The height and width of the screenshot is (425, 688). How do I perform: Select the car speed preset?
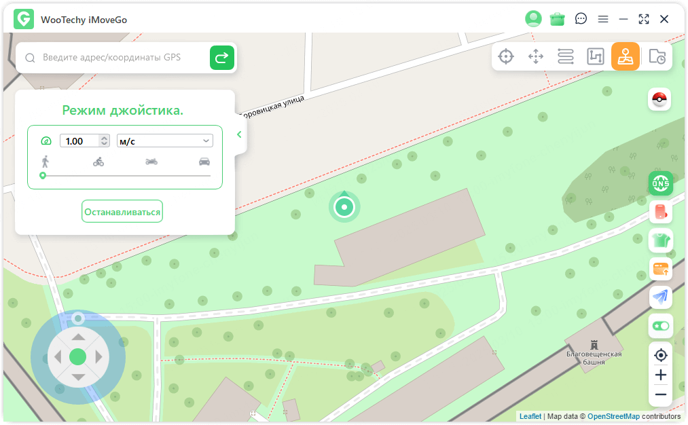click(x=204, y=162)
